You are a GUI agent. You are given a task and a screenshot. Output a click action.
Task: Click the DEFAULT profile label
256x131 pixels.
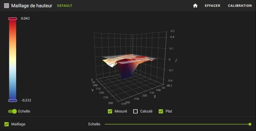(65, 6)
